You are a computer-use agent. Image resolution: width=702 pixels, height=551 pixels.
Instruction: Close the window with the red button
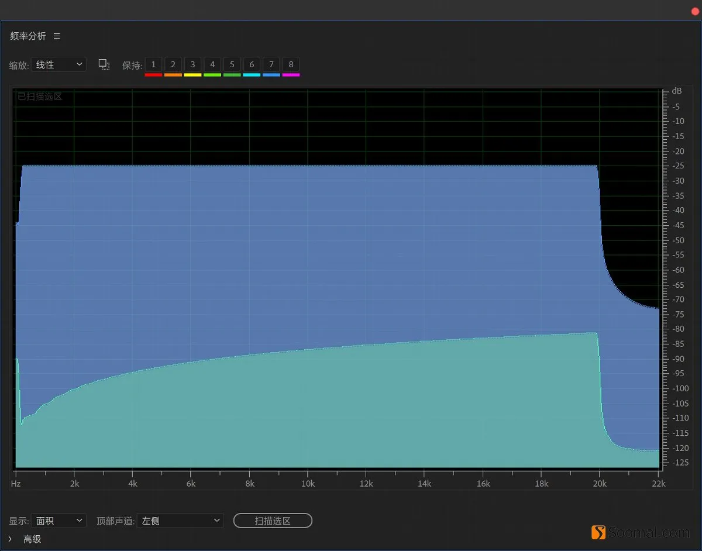coord(695,12)
